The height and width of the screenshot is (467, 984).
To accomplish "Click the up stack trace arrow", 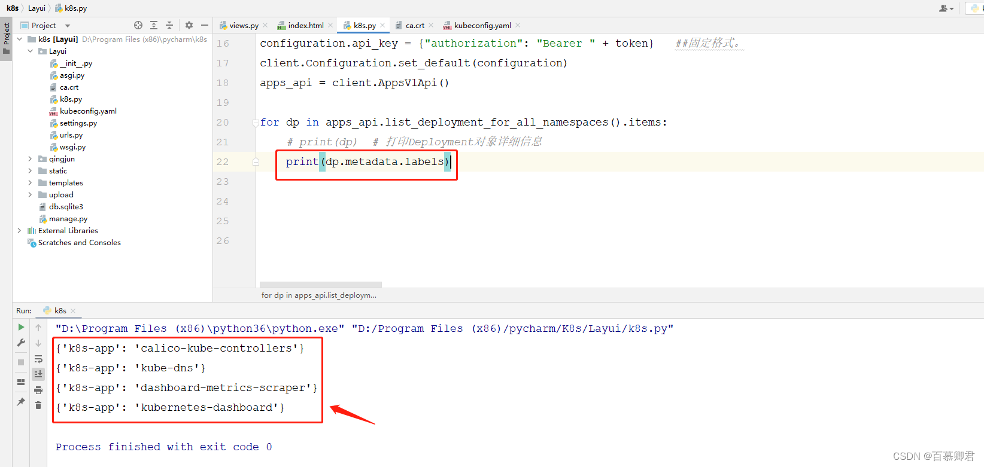I will (38, 328).
